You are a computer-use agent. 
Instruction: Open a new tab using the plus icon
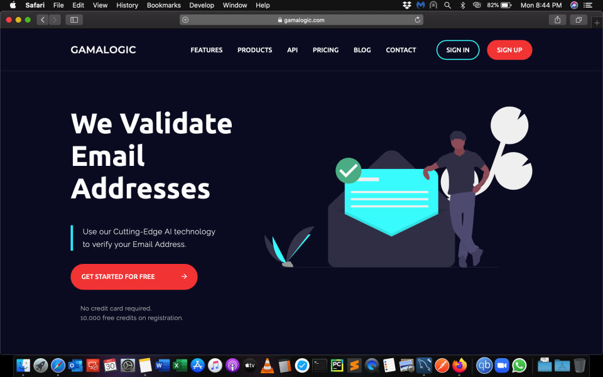(597, 21)
